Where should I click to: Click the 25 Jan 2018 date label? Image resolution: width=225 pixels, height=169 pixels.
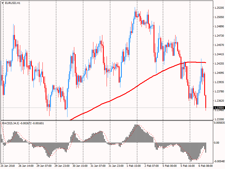coord(8,166)
